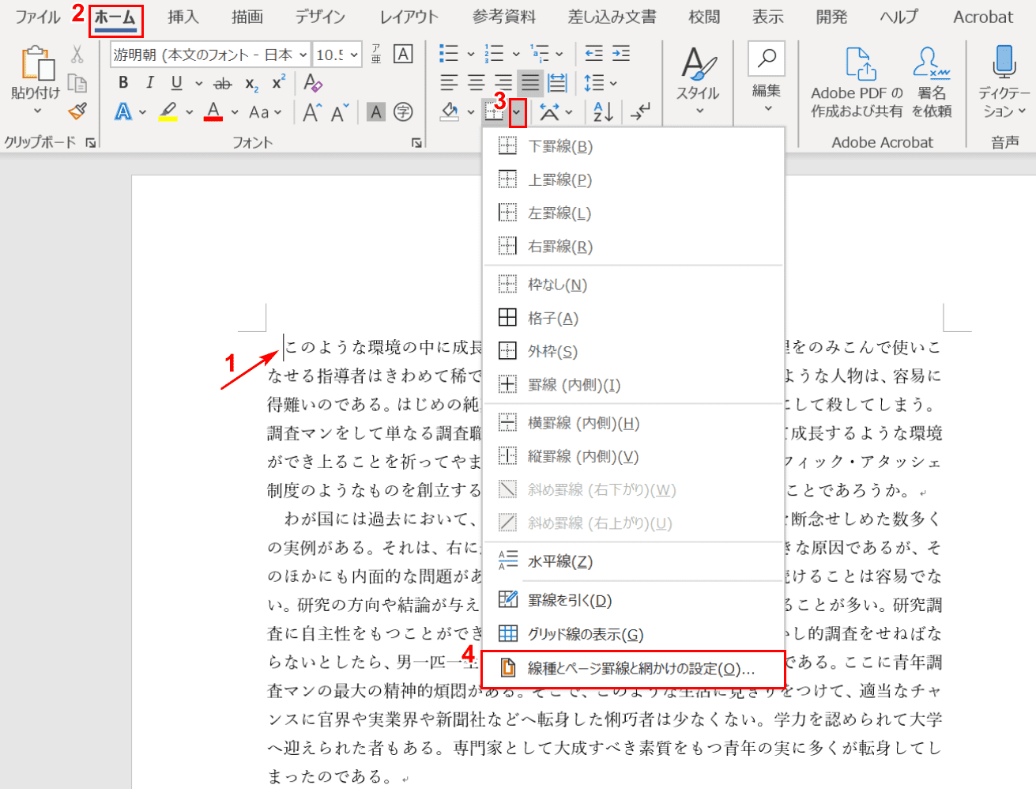The width and height of the screenshot is (1036, 789).
Task: Open Styles gallery
Action: click(698, 82)
